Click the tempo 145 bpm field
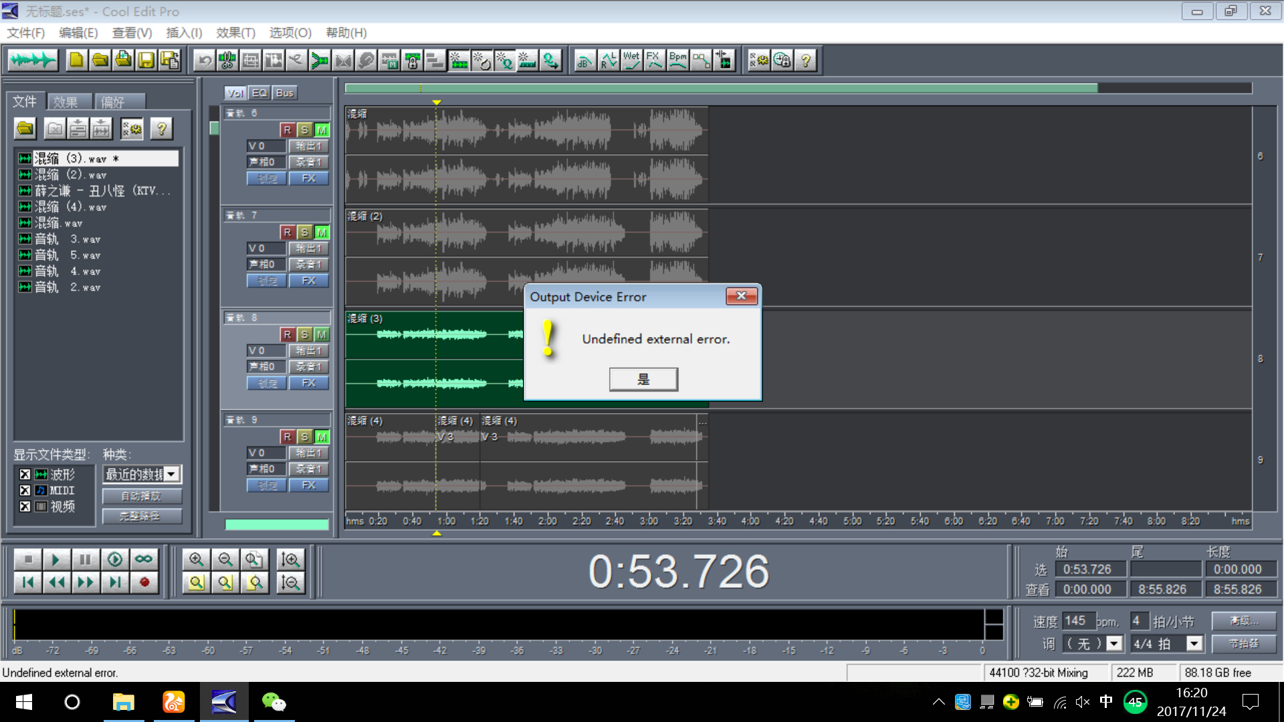1284x722 pixels. pyautogui.click(x=1077, y=620)
